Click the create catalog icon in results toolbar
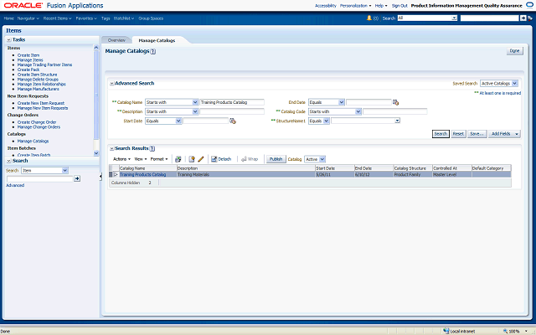The width and height of the screenshot is (536, 335). point(192,158)
